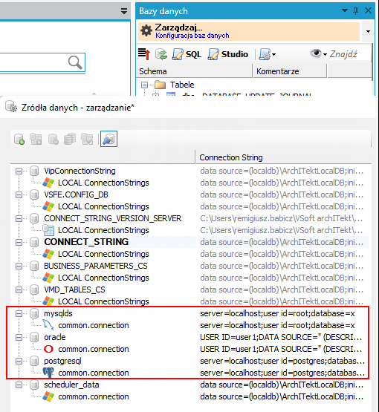This screenshot has height=412, width=379.
Task: Click CONNECT_STRING_VERSION_SERVER row C:\Users path value
Action: click(281, 218)
